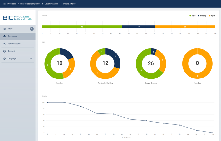Click the Jane Doe name label
221x141 pixels.
coord(197,83)
